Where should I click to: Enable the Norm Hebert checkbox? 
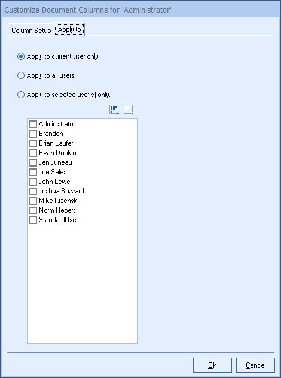pyautogui.click(x=33, y=210)
